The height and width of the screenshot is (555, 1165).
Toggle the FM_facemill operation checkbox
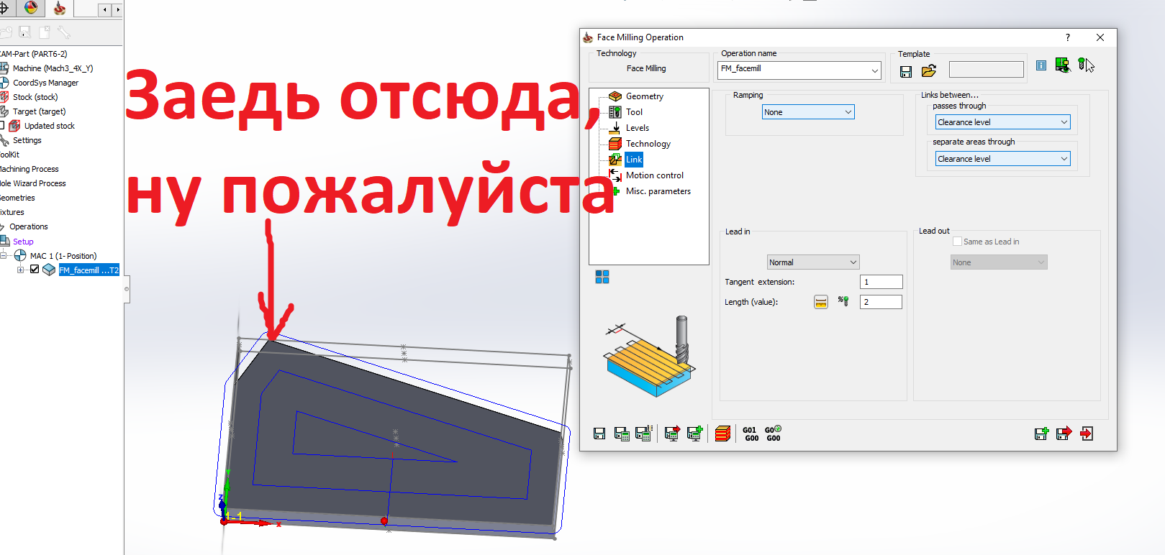[35, 270]
